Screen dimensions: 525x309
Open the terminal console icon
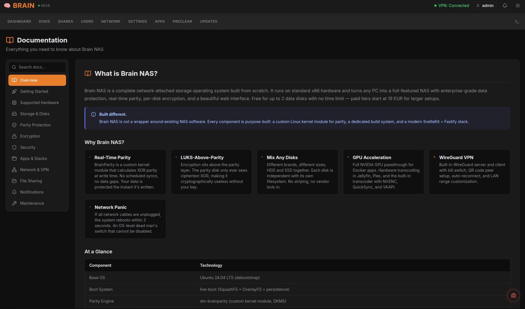[x=517, y=22]
